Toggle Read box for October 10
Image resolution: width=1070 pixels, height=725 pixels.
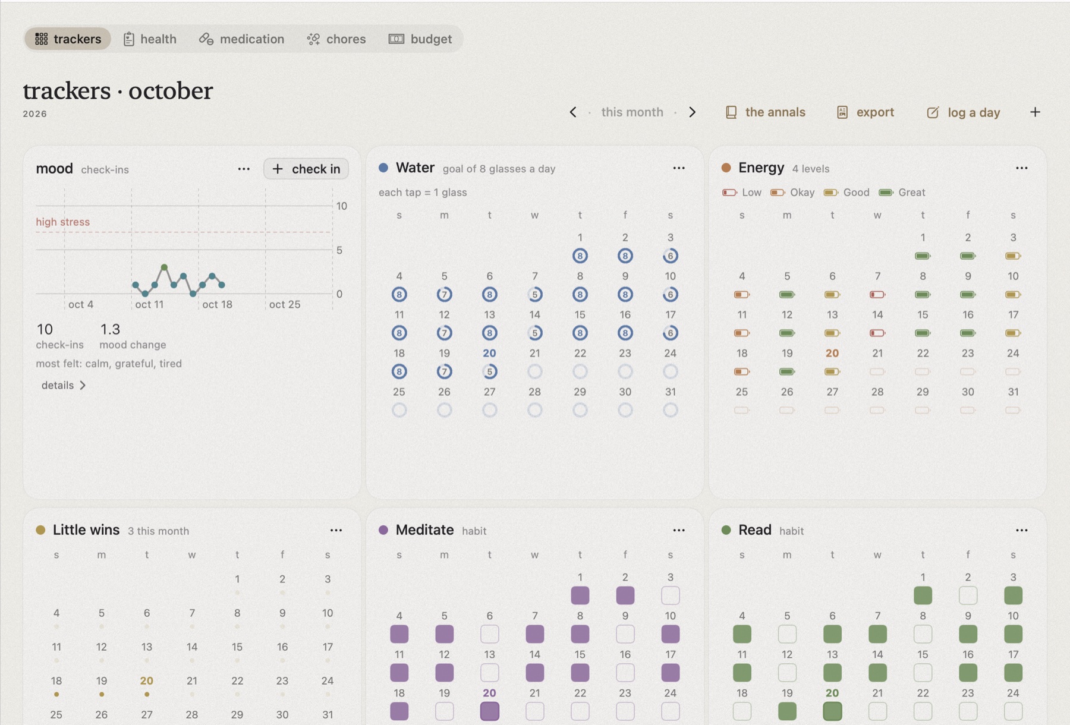click(x=1013, y=633)
